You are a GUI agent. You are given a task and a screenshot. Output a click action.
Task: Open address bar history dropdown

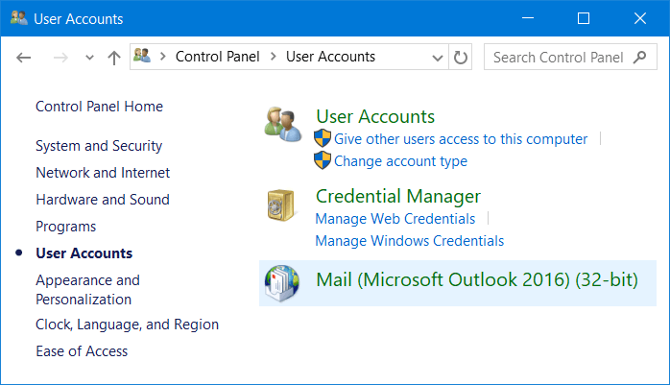click(x=438, y=58)
